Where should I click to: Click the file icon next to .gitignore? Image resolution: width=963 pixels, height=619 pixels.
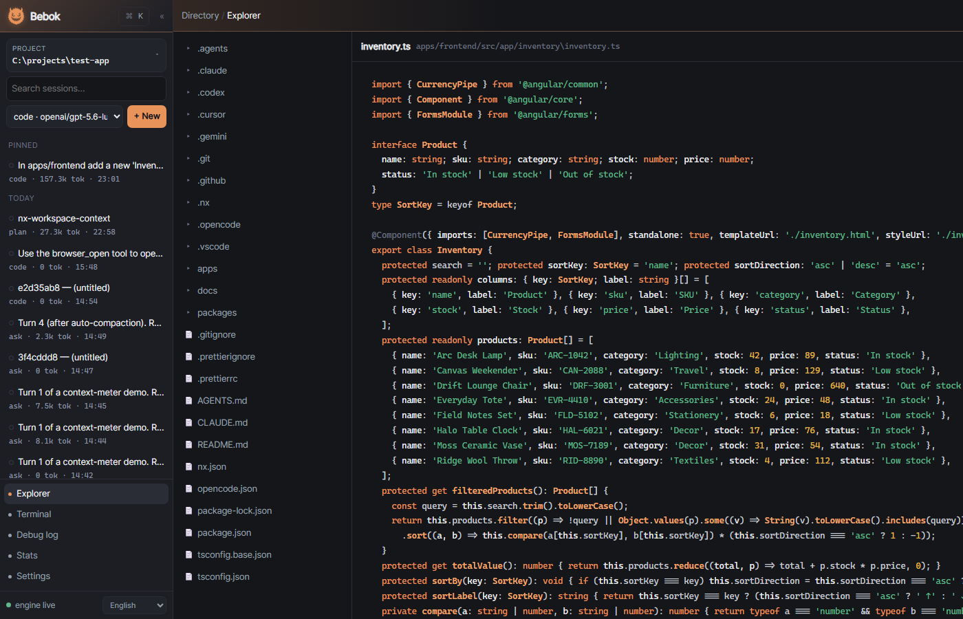click(x=188, y=335)
